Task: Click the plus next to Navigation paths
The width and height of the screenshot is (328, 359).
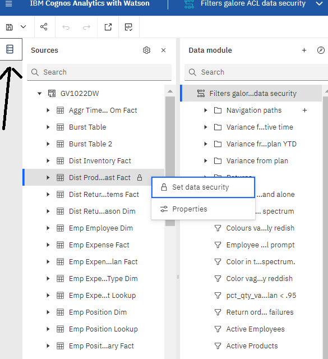Action: [304, 111]
